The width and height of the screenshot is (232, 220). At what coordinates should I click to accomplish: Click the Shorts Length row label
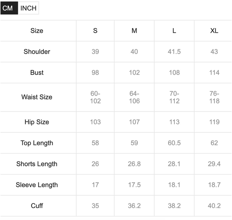37,164
